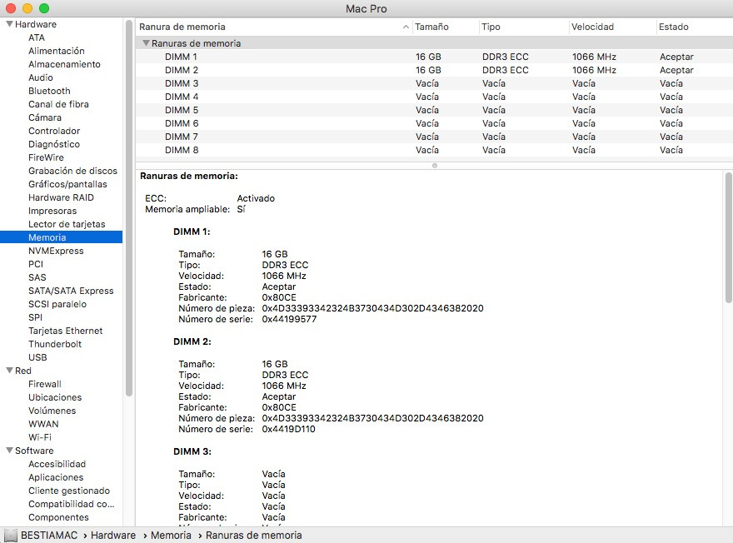Collapse the Software section in sidebar
Viewport: 733px width, 543px height.
point(8,451)
